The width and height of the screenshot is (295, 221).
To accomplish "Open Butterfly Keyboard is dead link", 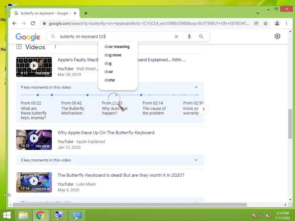I will pos(121,175).
